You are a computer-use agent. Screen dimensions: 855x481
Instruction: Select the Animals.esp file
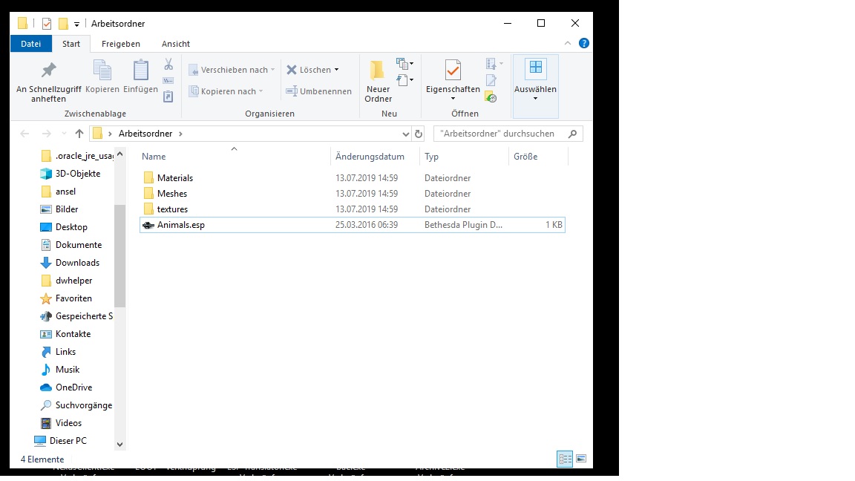(180, 225)
